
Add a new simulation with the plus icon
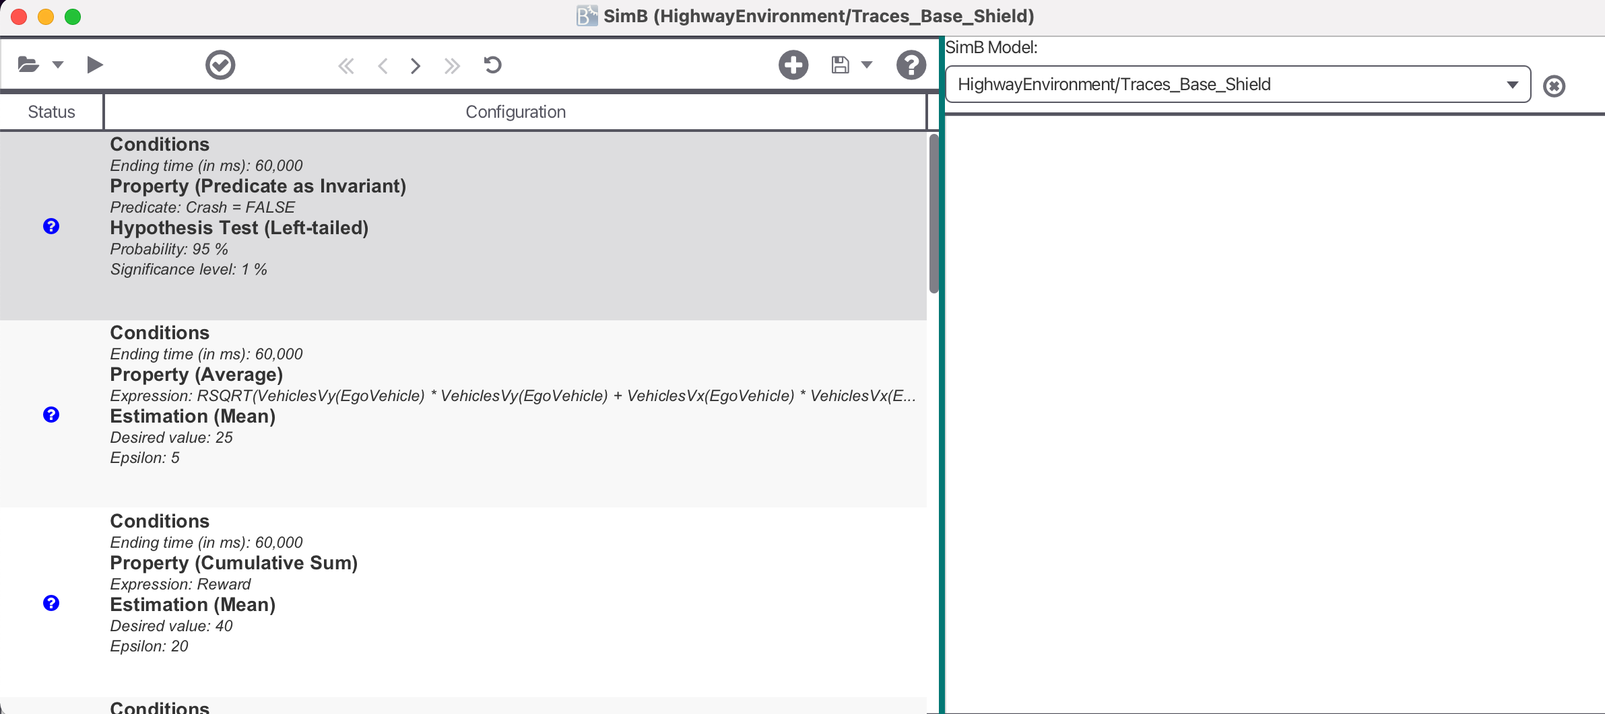(793, 65)
